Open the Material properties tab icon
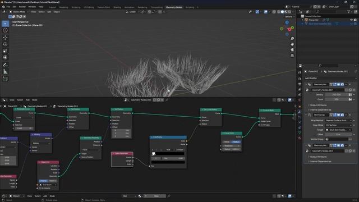This screenshot has height=202, width=359. [300, 138]
